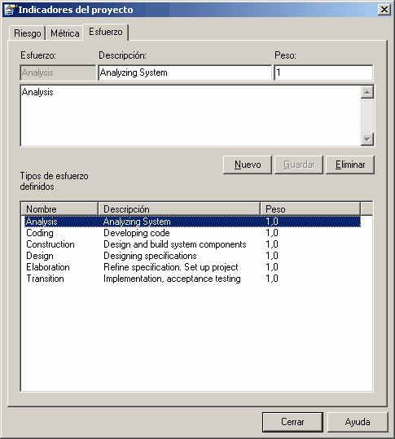
Task: Delete the selected effort with Eliminar
Action: click(350, 165)
